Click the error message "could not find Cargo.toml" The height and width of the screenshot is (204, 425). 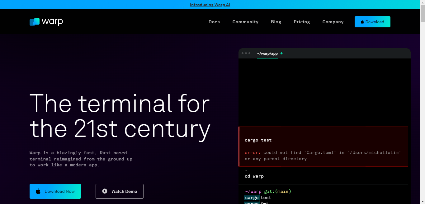[323, 155]
